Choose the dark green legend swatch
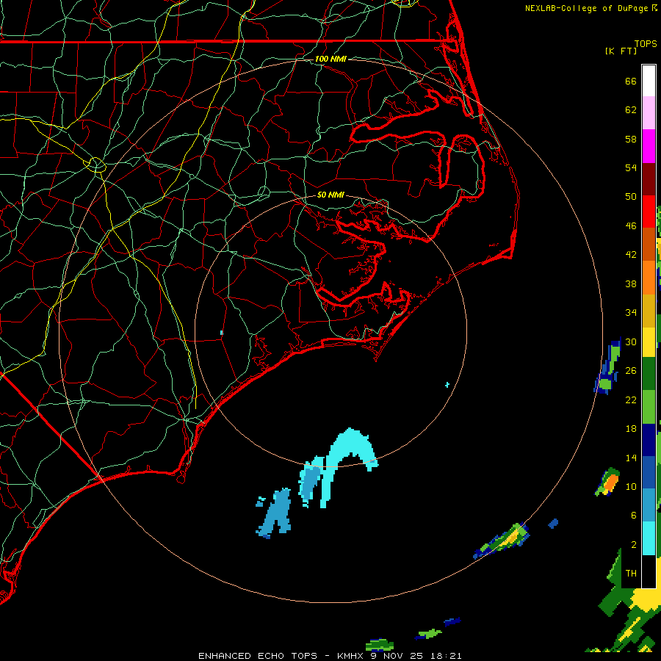Screen dimensions: 661x661 coord(649,373)
